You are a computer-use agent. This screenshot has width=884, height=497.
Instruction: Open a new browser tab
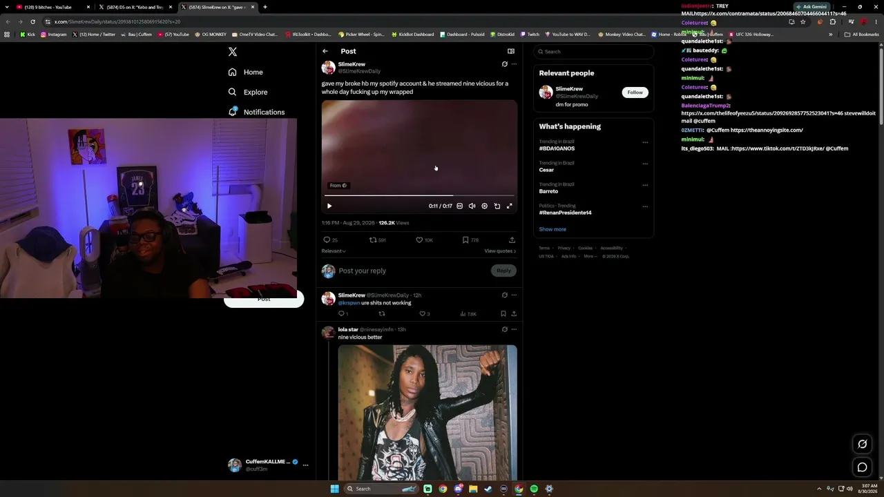(x=265, y=7)
